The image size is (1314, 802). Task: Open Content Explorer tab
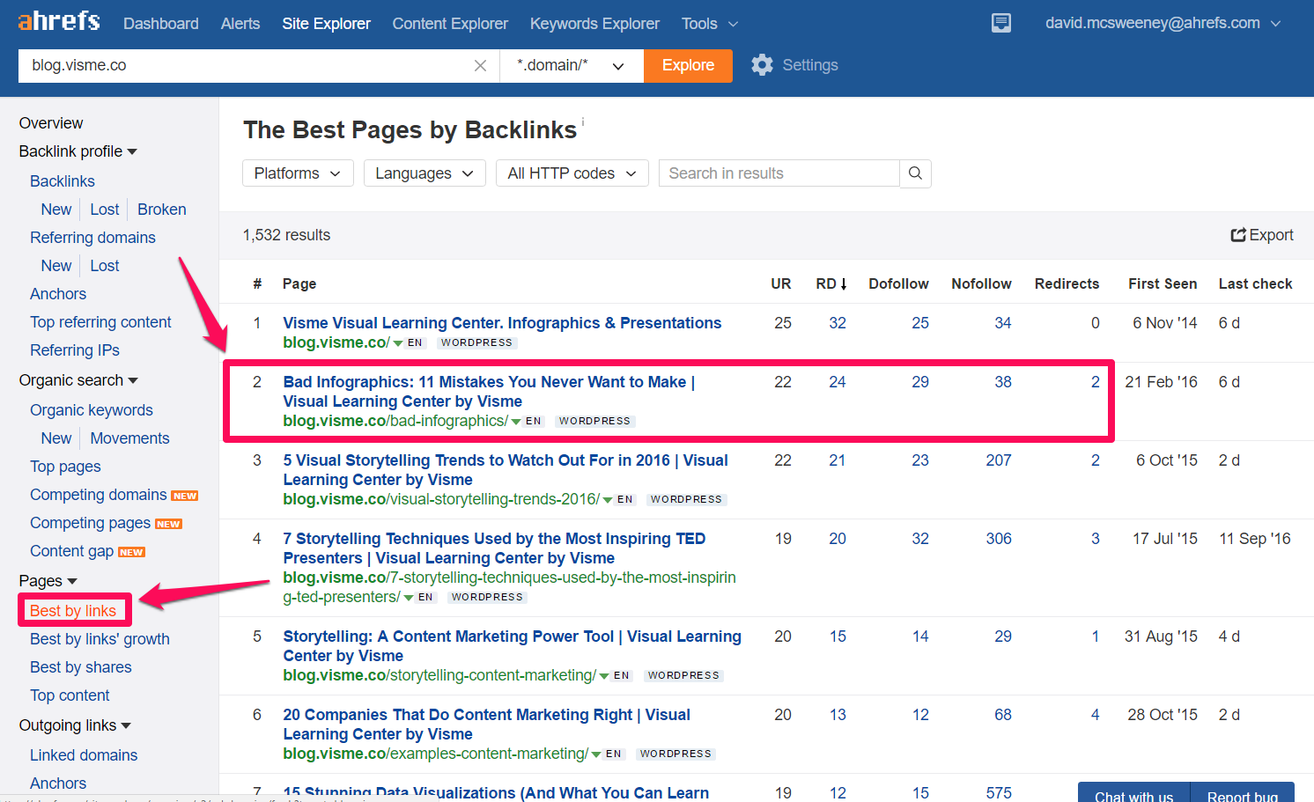[x=450, y=24]
